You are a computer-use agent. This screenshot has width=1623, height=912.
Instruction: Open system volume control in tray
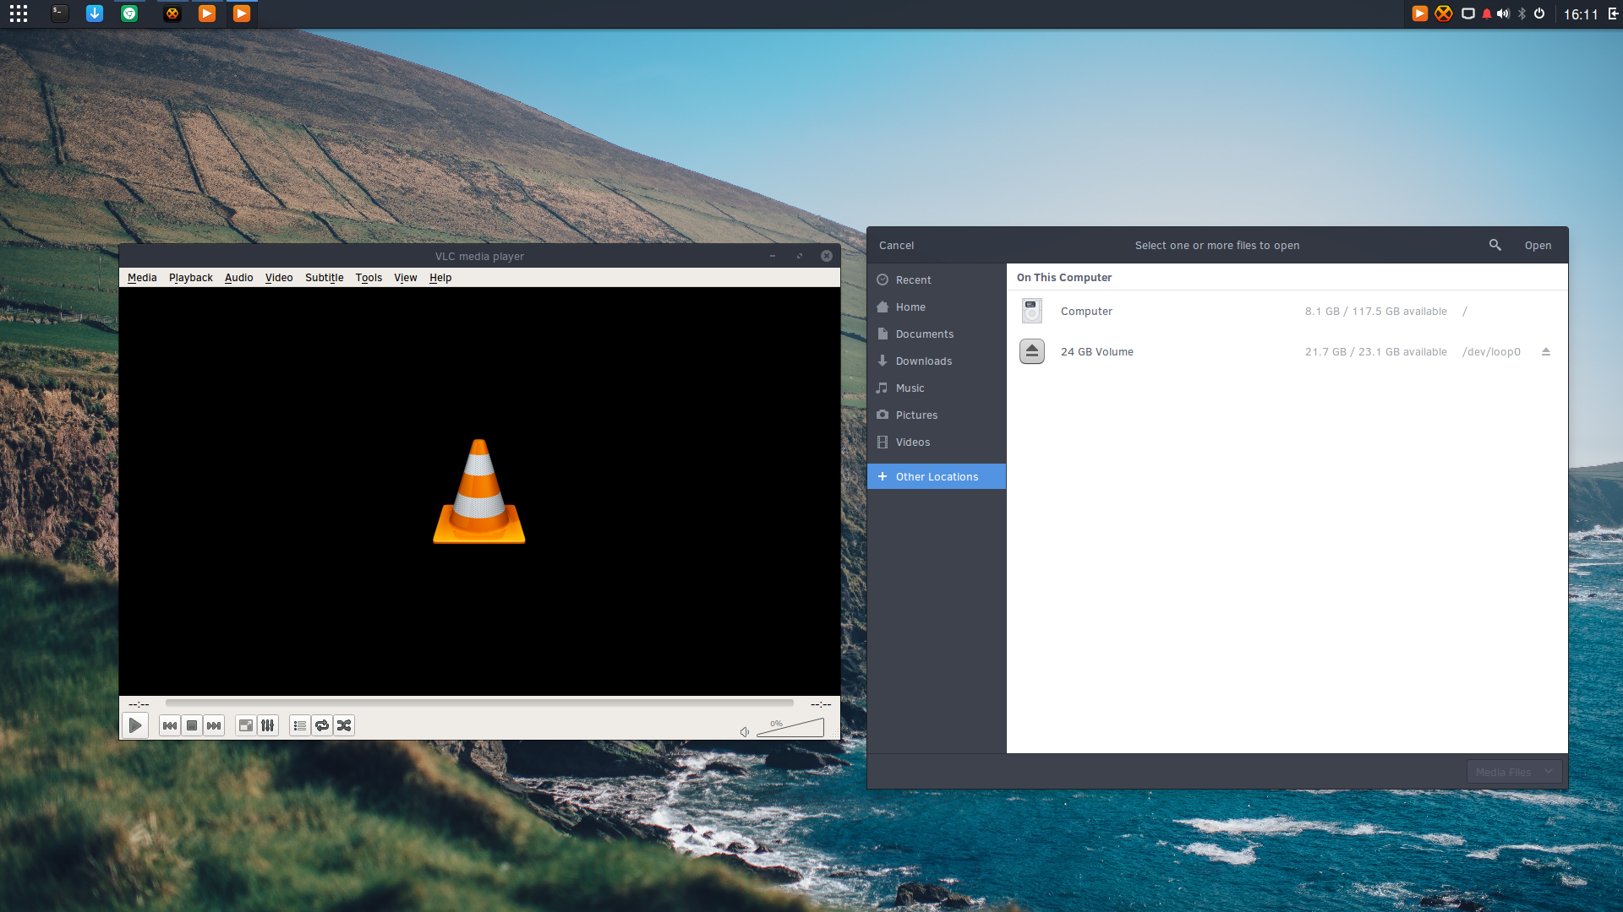pos(1503,14)
